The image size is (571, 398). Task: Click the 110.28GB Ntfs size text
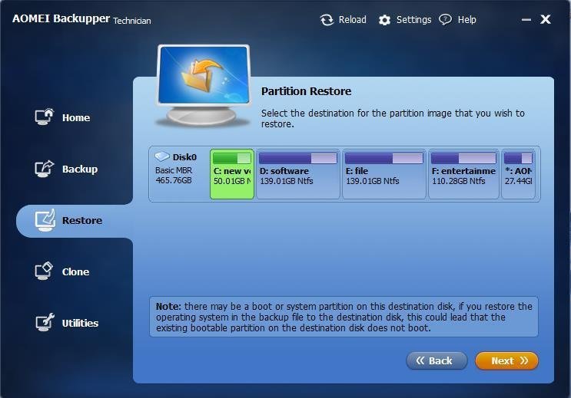pyautogui.click(x=459, y=181)
